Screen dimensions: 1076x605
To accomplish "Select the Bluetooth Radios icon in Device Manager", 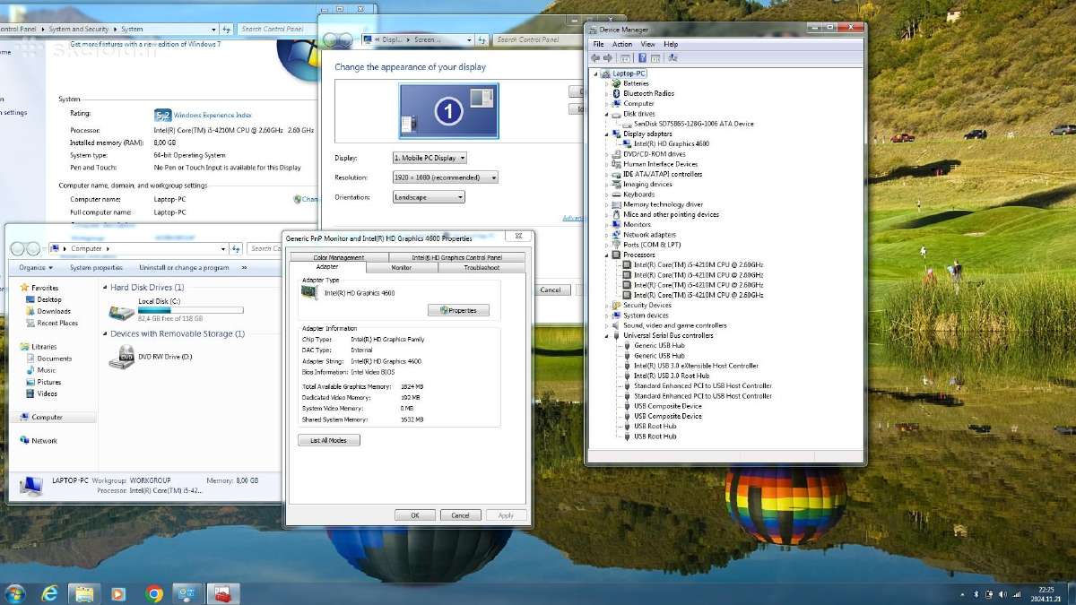I will tap(617, 93).
